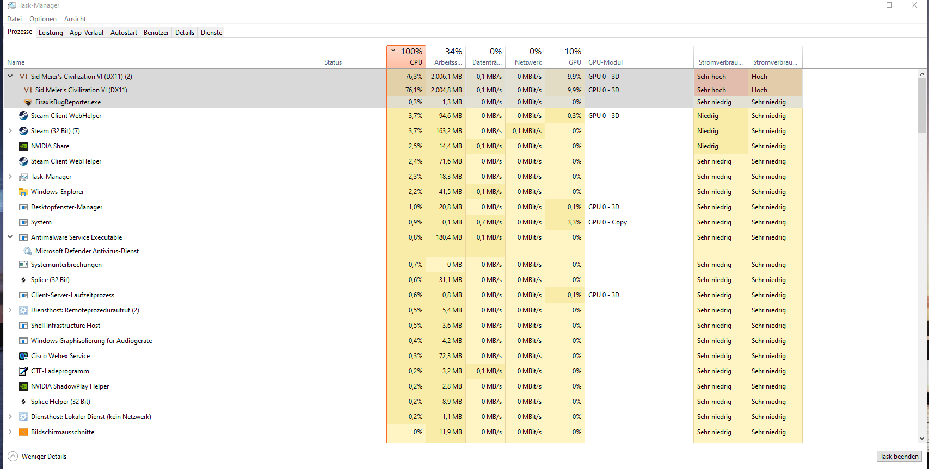
Task: Click the vertical scrollbar thumb
Action: click(922, 106)
